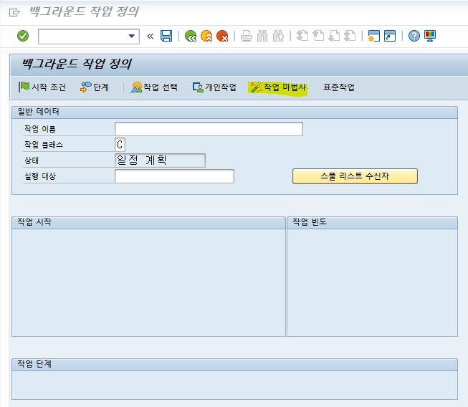Create a new session window icon
468x407 pixels.
click(x=373, y=36)
